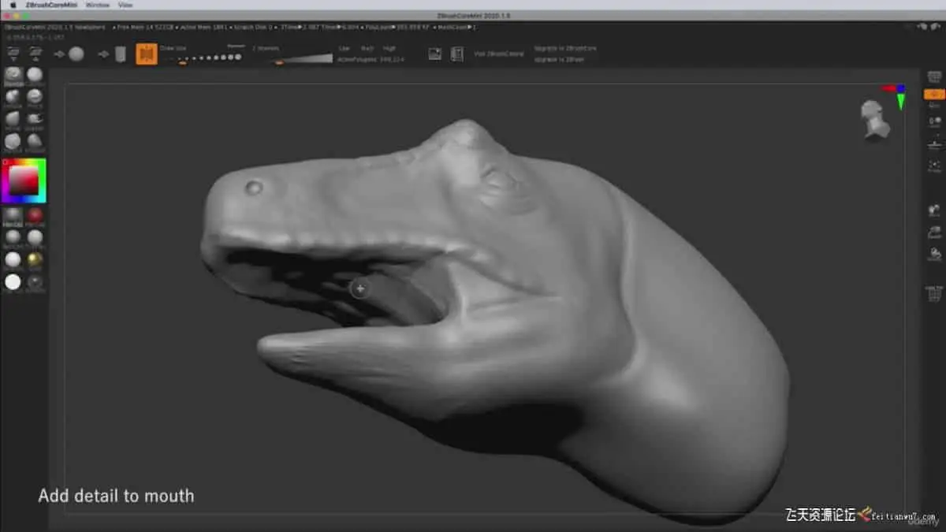
Task: Select the Pinch brush
Action: [x=35, y=98]
